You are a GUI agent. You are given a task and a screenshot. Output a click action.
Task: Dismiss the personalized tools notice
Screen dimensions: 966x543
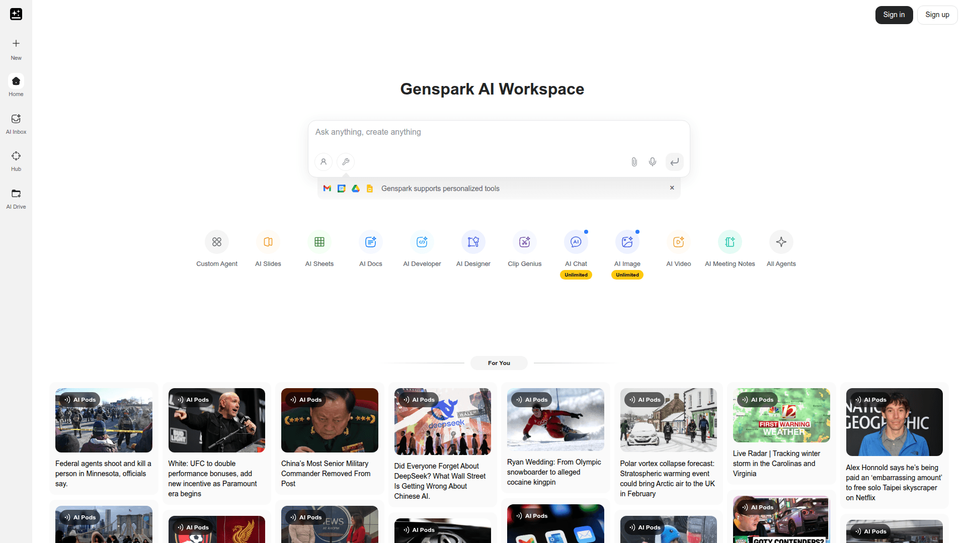tap(672, 188)
